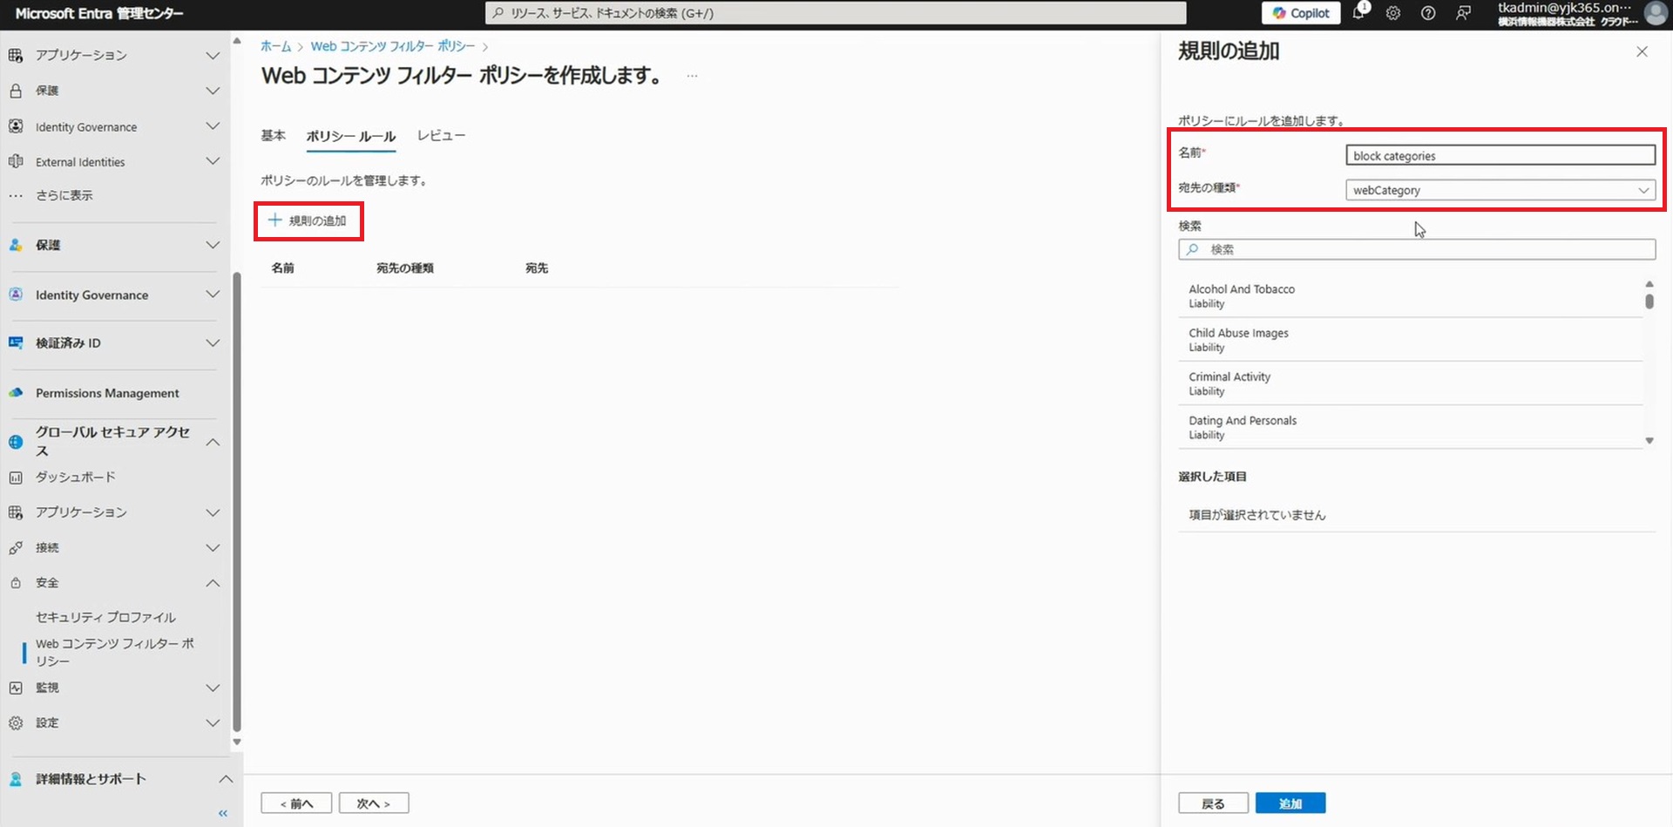Image resolution: width=1673 pixels, height=827 pixels.
Task: Expand the 検証済み ID chevron
Action: pos(213,342)
